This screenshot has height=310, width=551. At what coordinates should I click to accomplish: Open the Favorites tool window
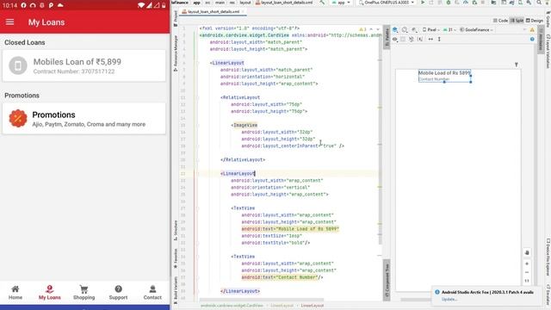[x=176, y=258]
